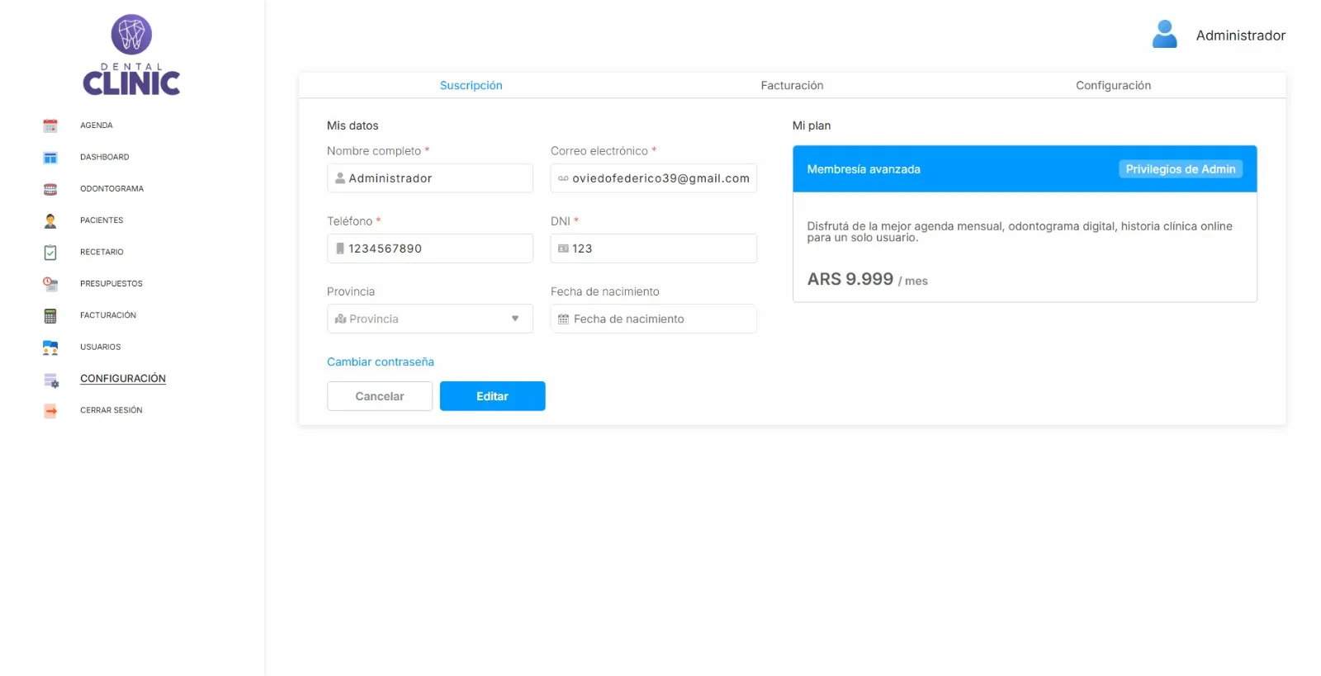Select the Suscripción tab

pyautogui.click(x=471, y=85)
